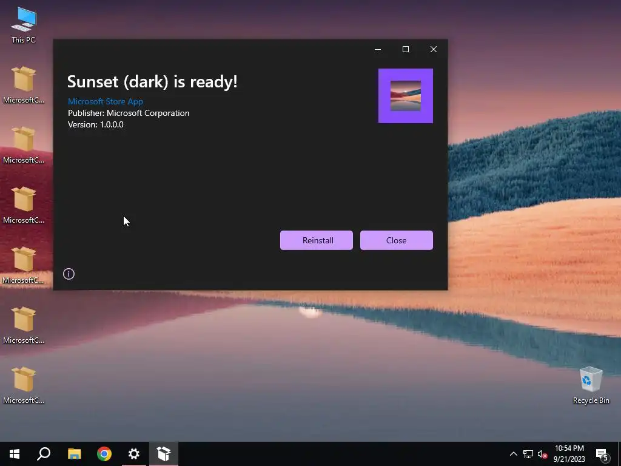This screenshot has height=466, width=621.
Task: Open the Windows Start menu
Action: click(15, 454)
